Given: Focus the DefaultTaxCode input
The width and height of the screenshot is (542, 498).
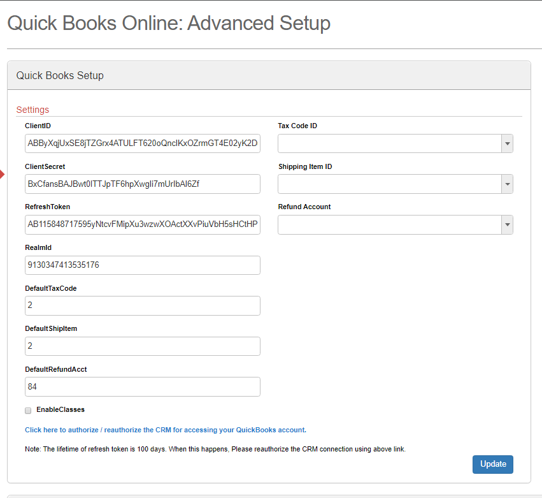Looking at the screenshot, I should pyautogui.click(x=143, y=305).
